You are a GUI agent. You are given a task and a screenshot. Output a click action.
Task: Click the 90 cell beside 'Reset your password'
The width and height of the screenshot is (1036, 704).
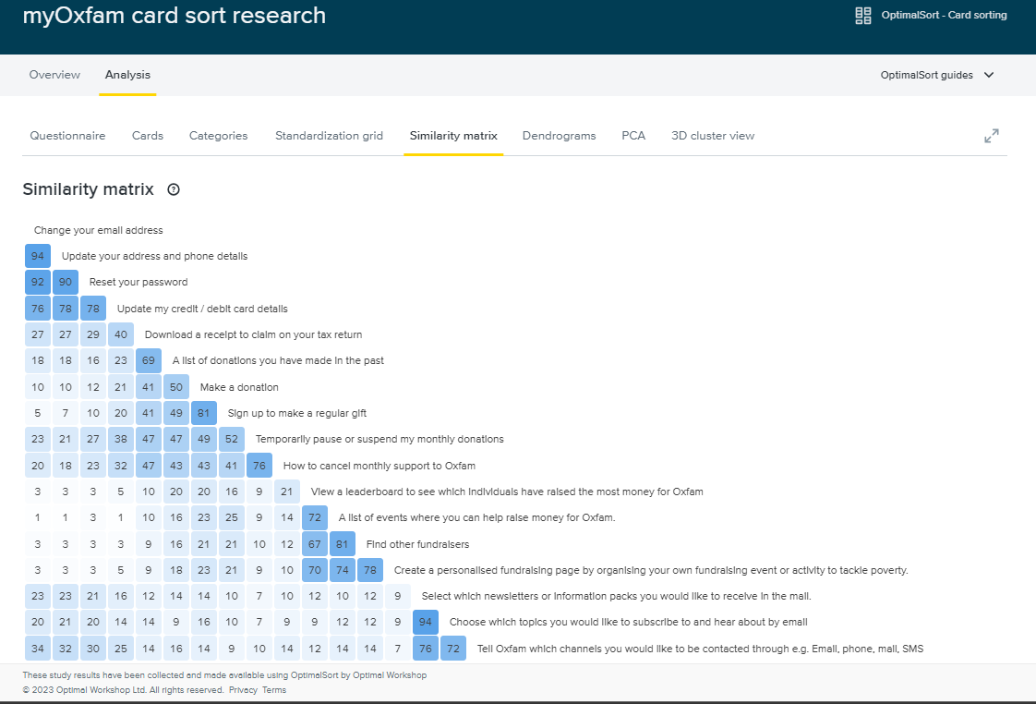(66, 283)
